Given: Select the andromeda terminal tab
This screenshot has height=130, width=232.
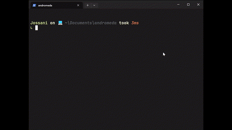Looking at the screenshot, I should tap(57, 5).
